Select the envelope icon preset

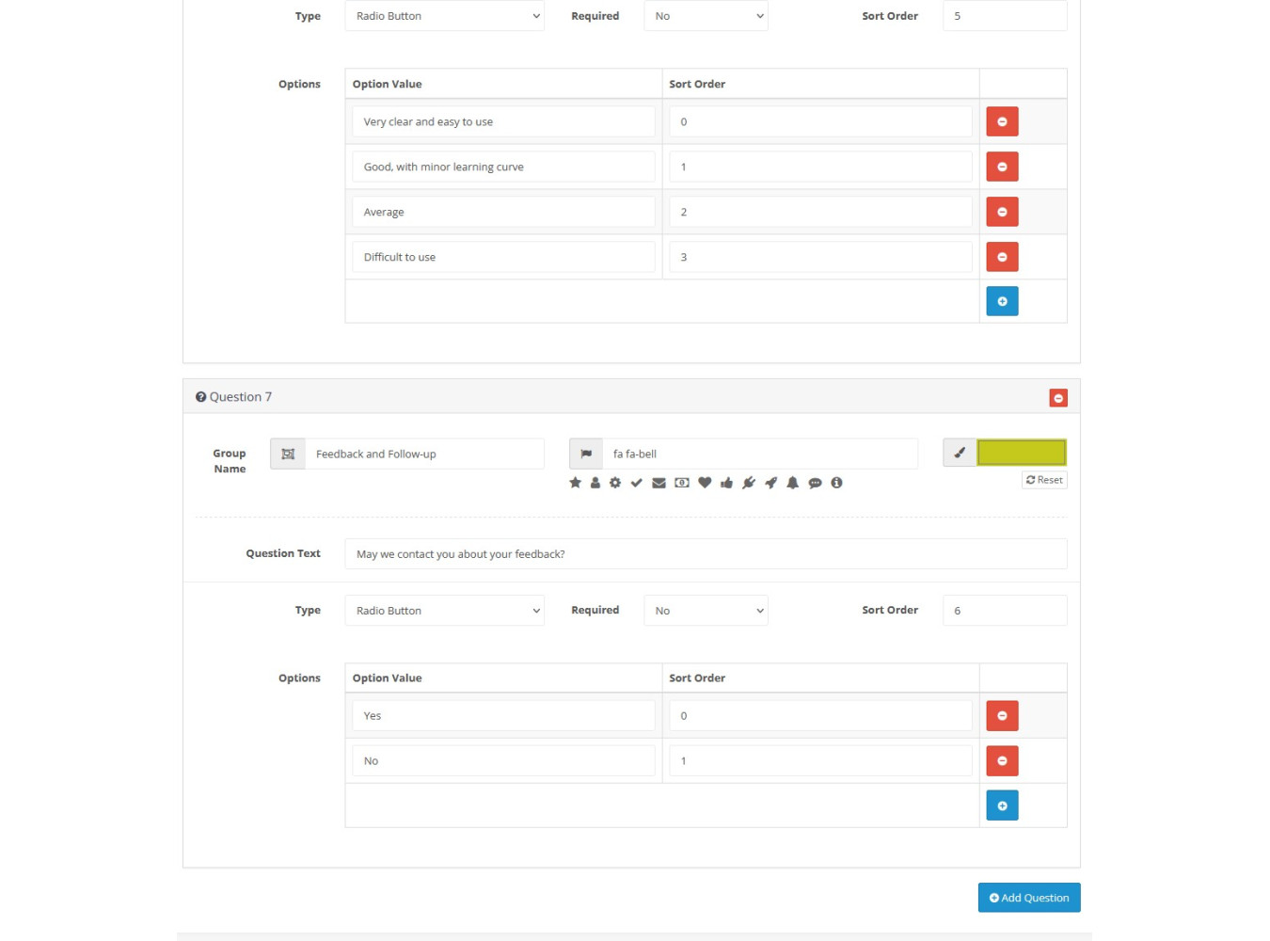click(x=659, y=483)
